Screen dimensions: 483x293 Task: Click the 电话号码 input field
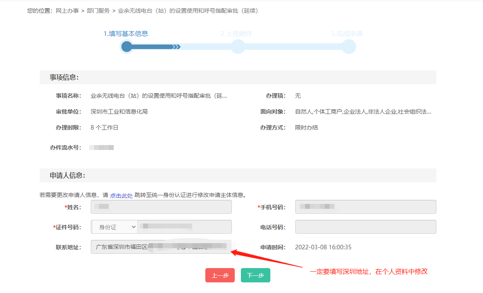(x=365, y=227)
